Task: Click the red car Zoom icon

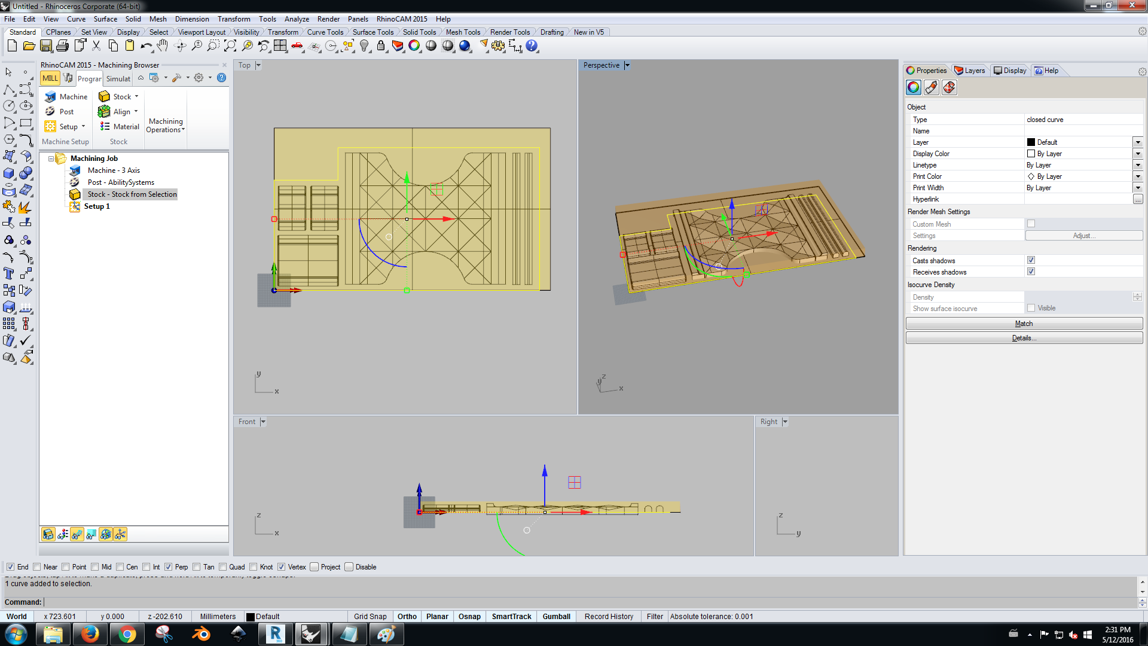Action: click(x=297, y=45)
